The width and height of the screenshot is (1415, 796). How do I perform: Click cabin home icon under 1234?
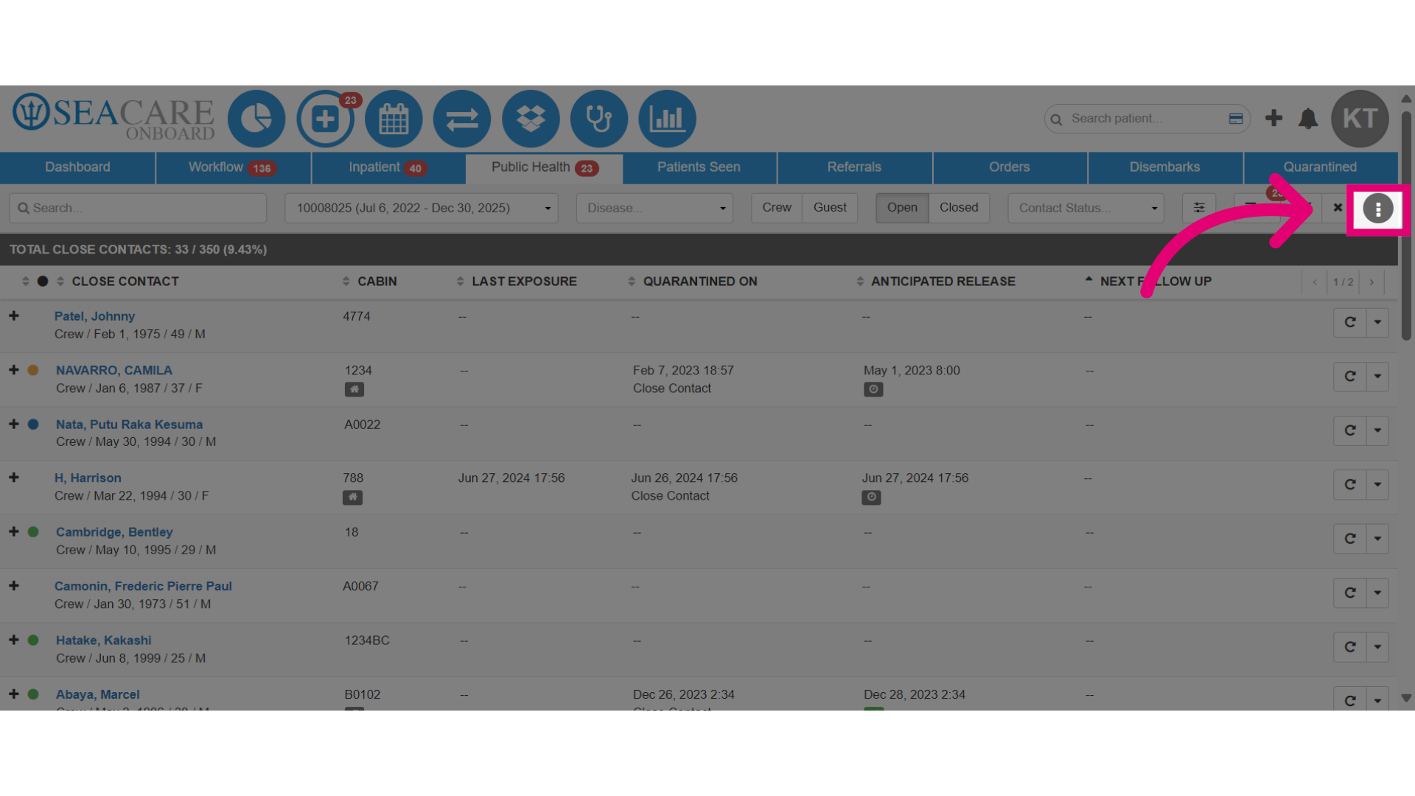coord(354,389)
